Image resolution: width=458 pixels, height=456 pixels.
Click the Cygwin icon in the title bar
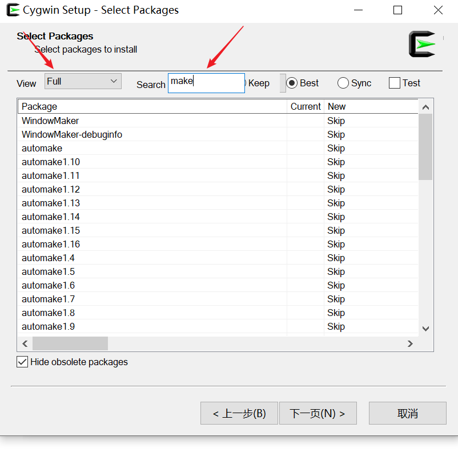[x=11, y=10]
